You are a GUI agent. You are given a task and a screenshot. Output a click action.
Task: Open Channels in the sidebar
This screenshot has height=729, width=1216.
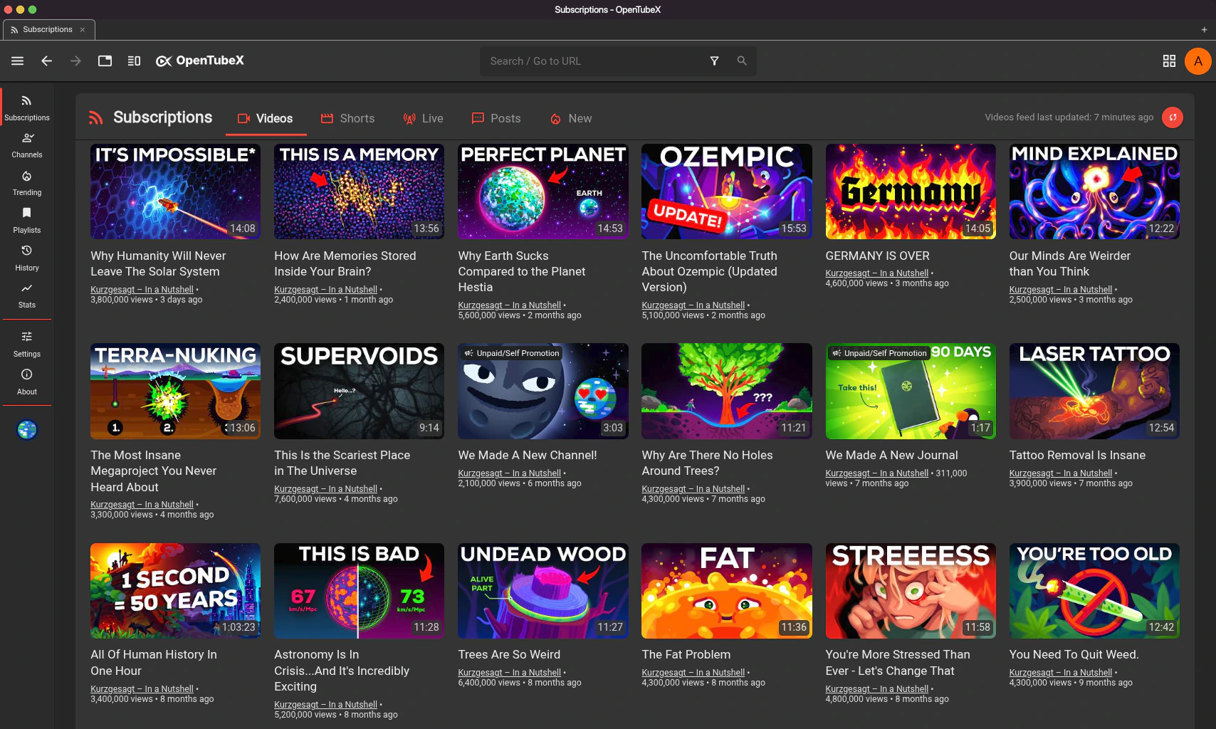point(27,145)
